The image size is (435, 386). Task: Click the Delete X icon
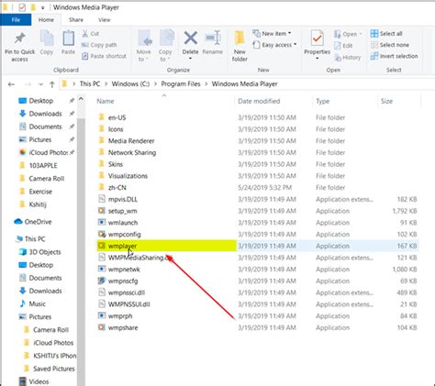[x=190, y=39]
